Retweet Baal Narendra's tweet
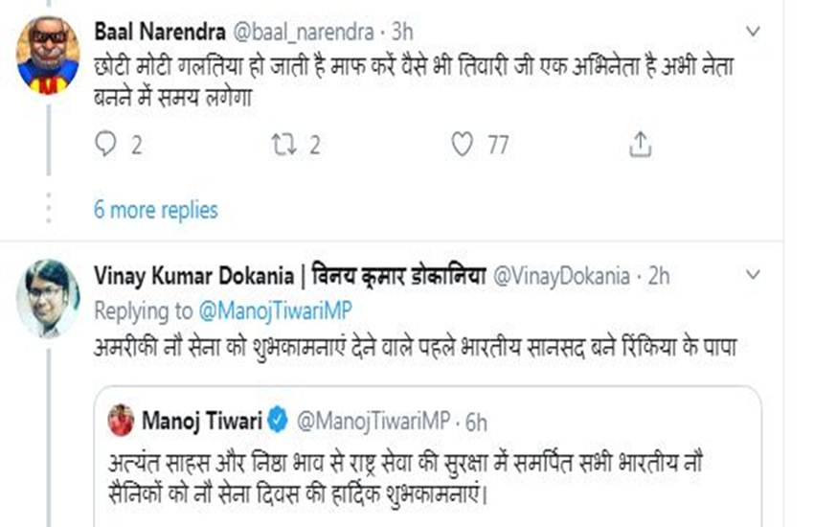Viewport: 814px width, 527px height. click(x=283, y=145)
